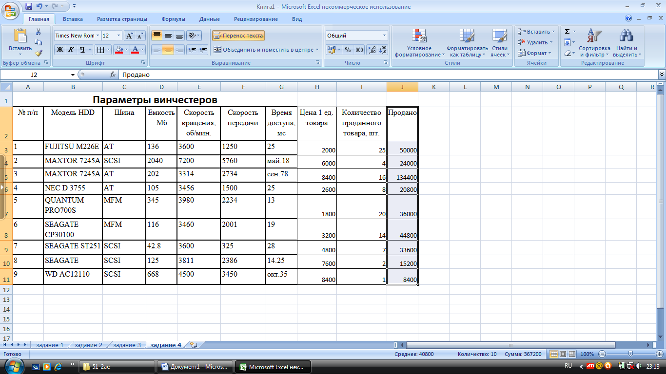Switch to Разметка страницы tab
The height and width of the screenshot is (374, 666).
point(122,19)
